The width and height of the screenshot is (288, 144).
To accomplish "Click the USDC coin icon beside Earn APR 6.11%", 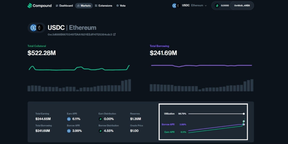I will pos(69,119).
